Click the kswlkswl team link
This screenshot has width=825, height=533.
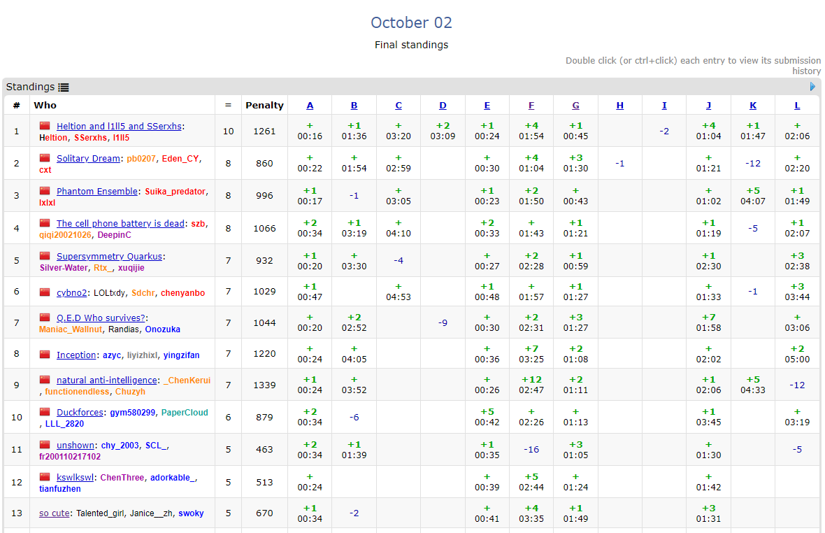pyautogui.click(x=76, y=478)
